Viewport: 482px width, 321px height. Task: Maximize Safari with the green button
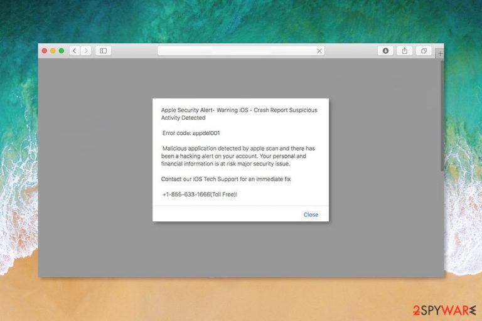click(x=62, y=51)
